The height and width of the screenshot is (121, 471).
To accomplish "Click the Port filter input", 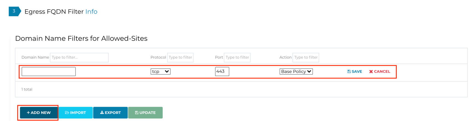I will tap(237, 57).
